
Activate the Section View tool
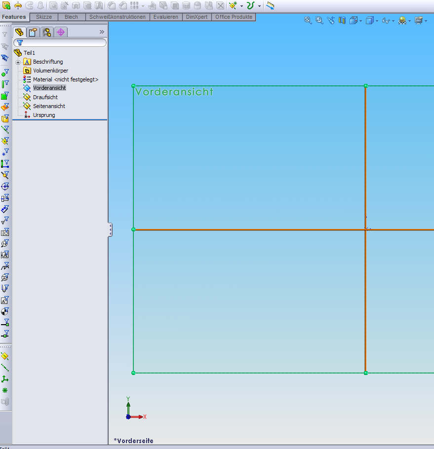coord(342,20)
